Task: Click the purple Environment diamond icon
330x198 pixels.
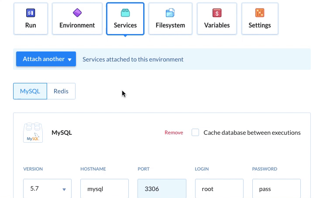Action: pos(77,13)
